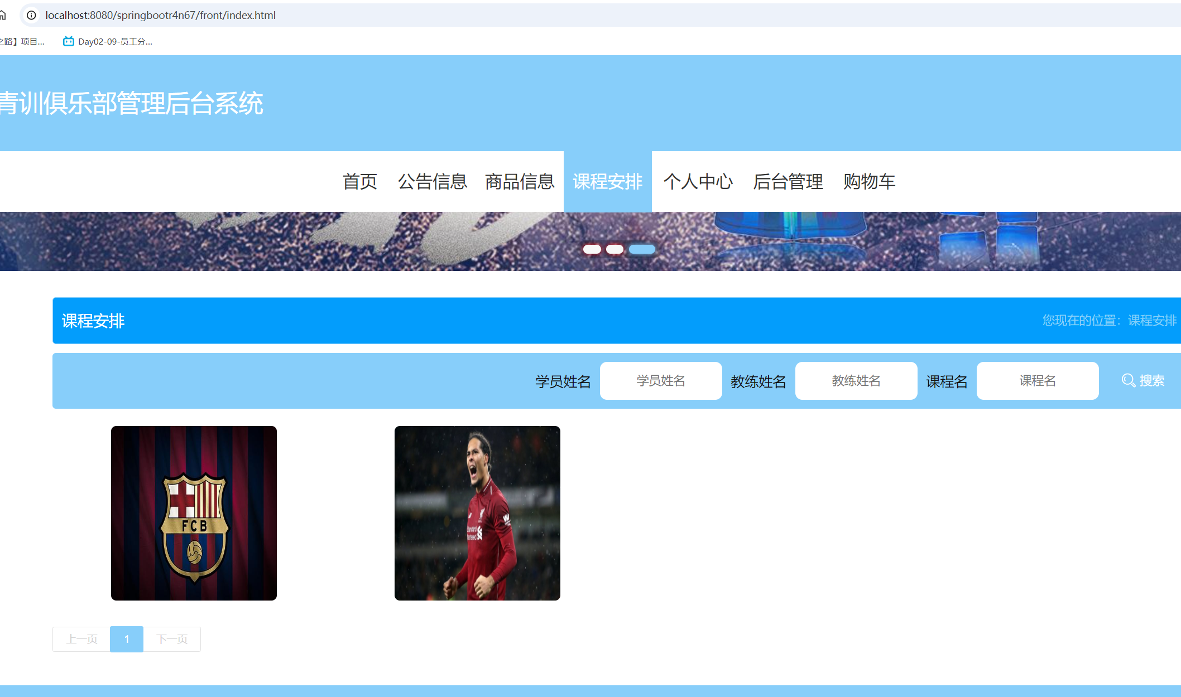Open 后台管理 menu item
This screenshot has width=1181, height=697.
(x=788, y=182)
